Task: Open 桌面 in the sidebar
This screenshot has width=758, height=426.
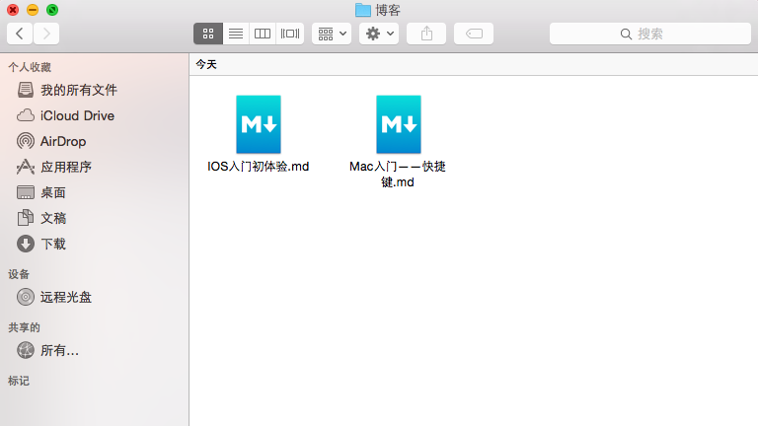Action: click(x=95, y=192)
